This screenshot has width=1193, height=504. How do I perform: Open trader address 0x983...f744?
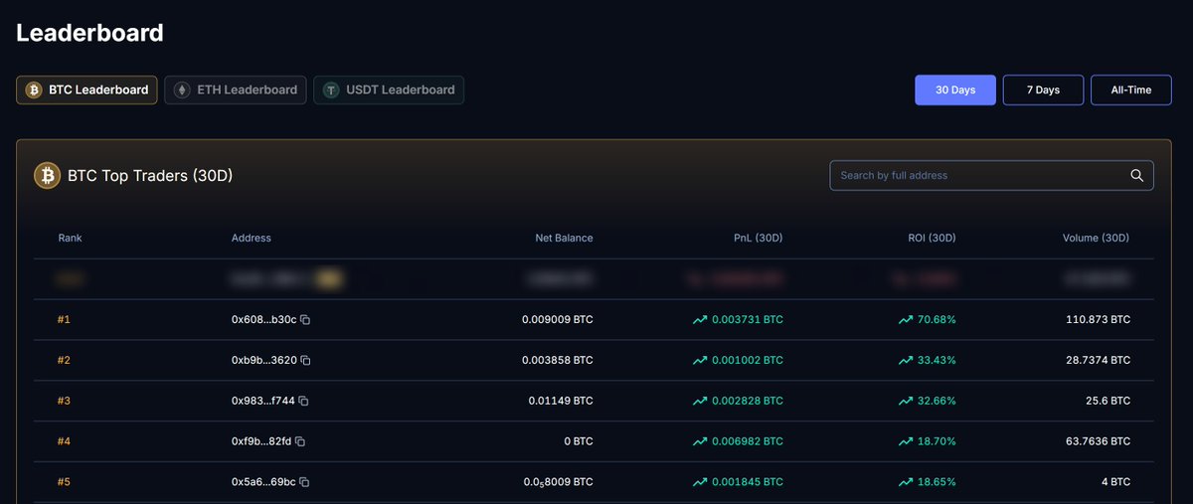(262, 402)
